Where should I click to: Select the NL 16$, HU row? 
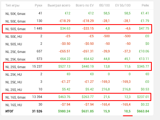click(x=77, y=105)
